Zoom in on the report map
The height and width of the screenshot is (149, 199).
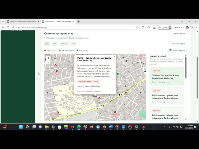(x=49, y=58)
